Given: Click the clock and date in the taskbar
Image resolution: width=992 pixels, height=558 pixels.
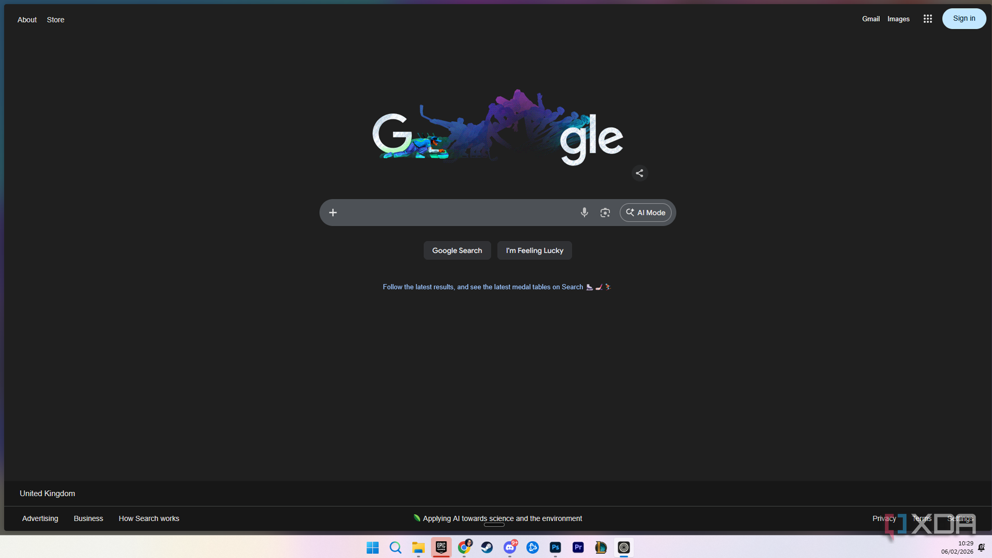Looking at the screenshot, I should (957, 547).
